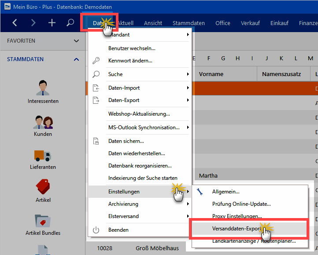Open the Verkauf menu

tap(250, 23)
